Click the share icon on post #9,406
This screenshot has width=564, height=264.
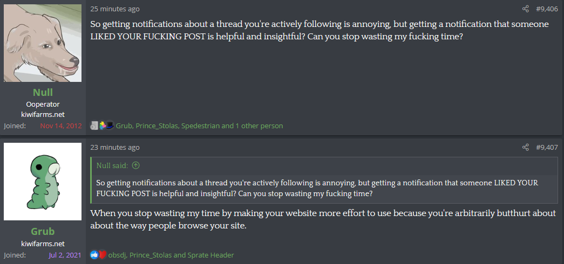pyautogui.click(x=526, y=9)
